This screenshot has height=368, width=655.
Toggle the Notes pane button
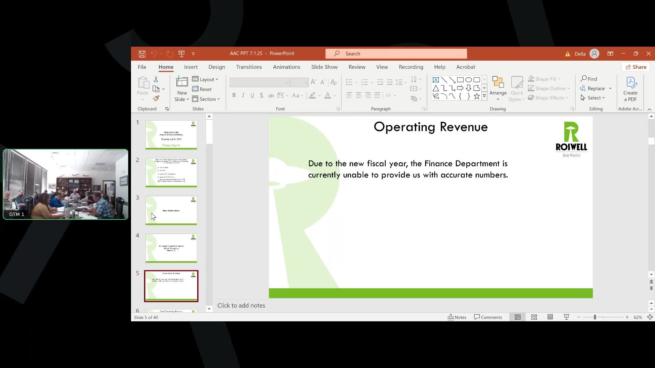457,317
